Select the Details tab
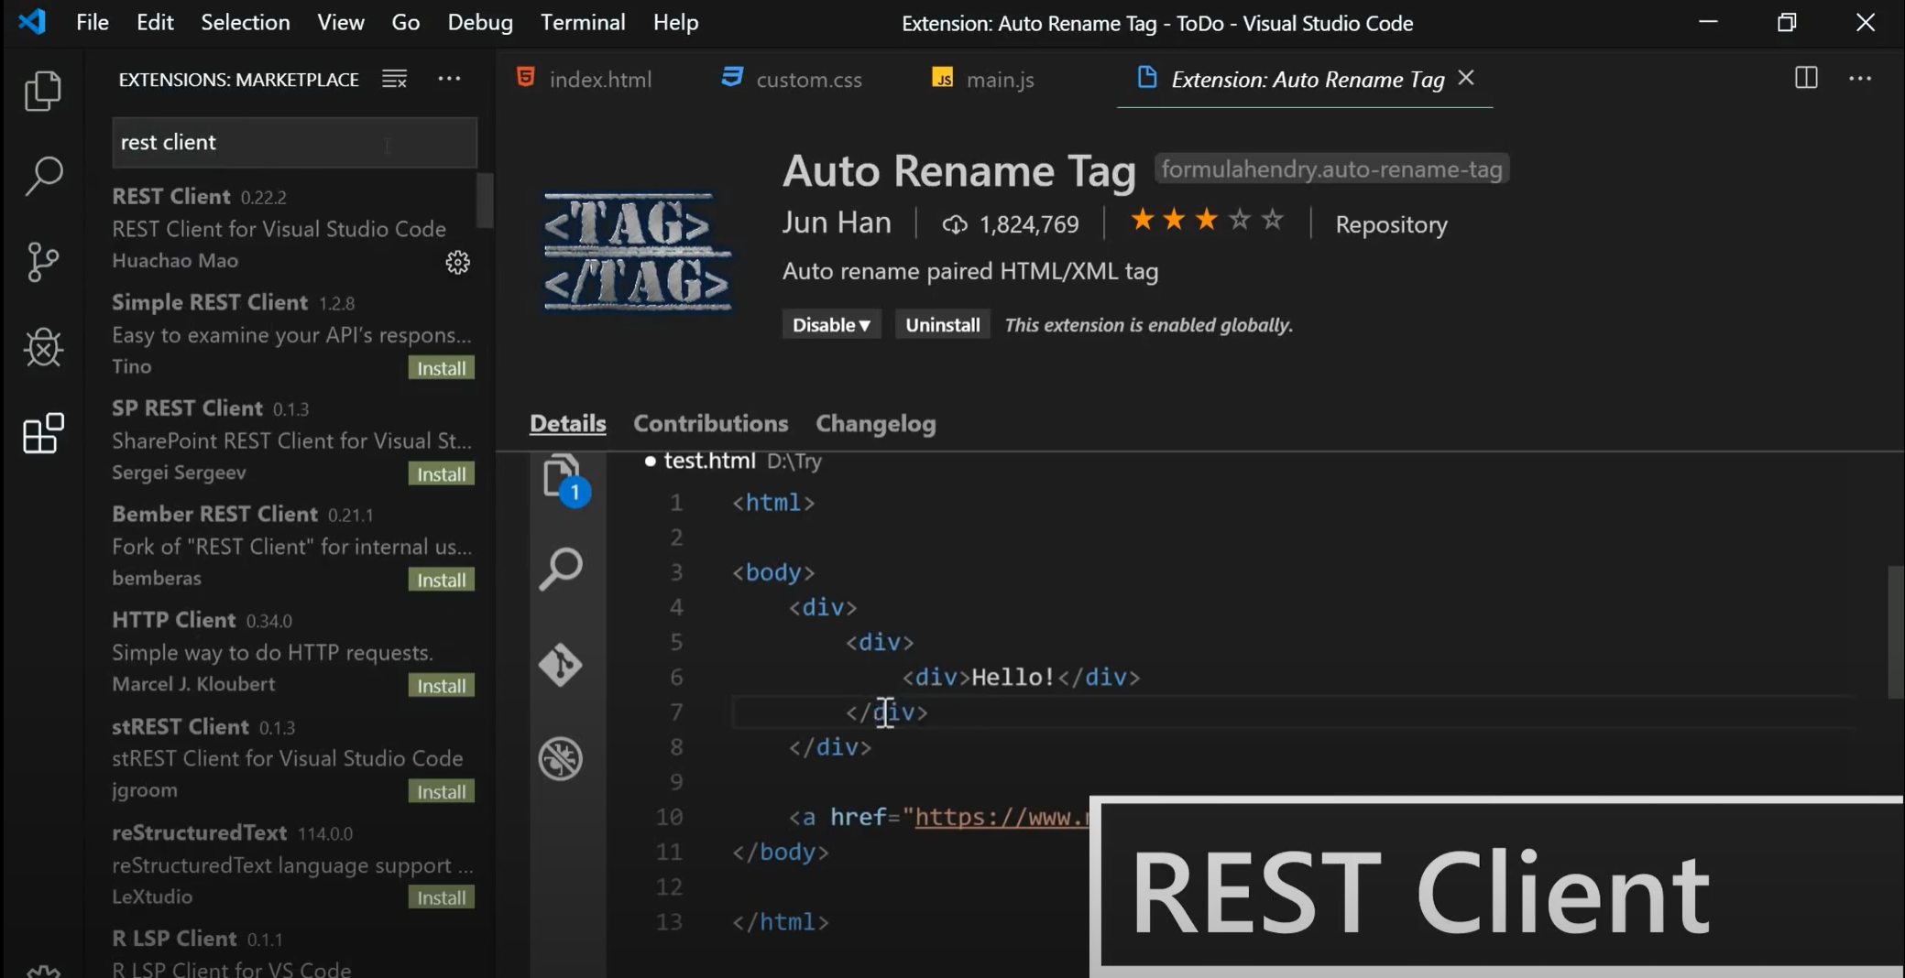Image resolution: width=1905 pixels, height=978 pixels. [567, 423]
